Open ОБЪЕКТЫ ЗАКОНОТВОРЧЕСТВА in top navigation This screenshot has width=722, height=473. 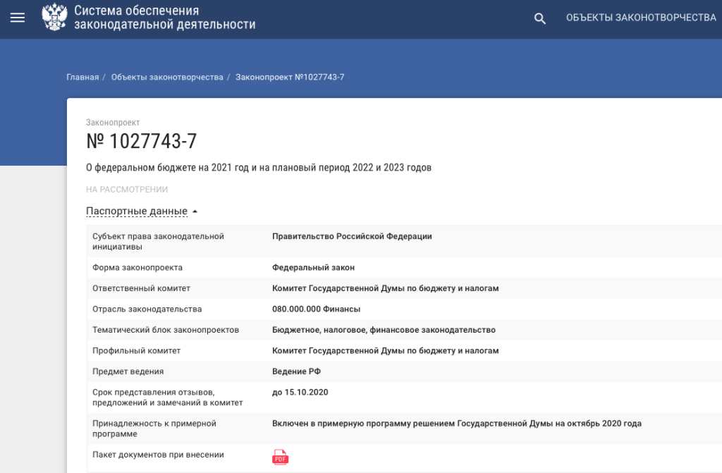coord(640,18)
